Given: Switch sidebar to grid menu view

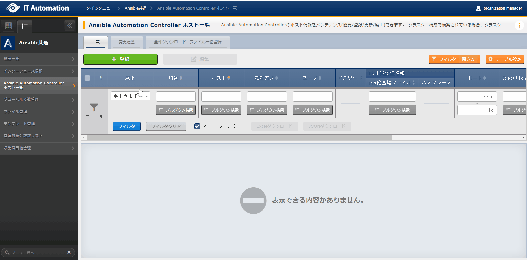Looking at the screenshot, I should [9, 26].
